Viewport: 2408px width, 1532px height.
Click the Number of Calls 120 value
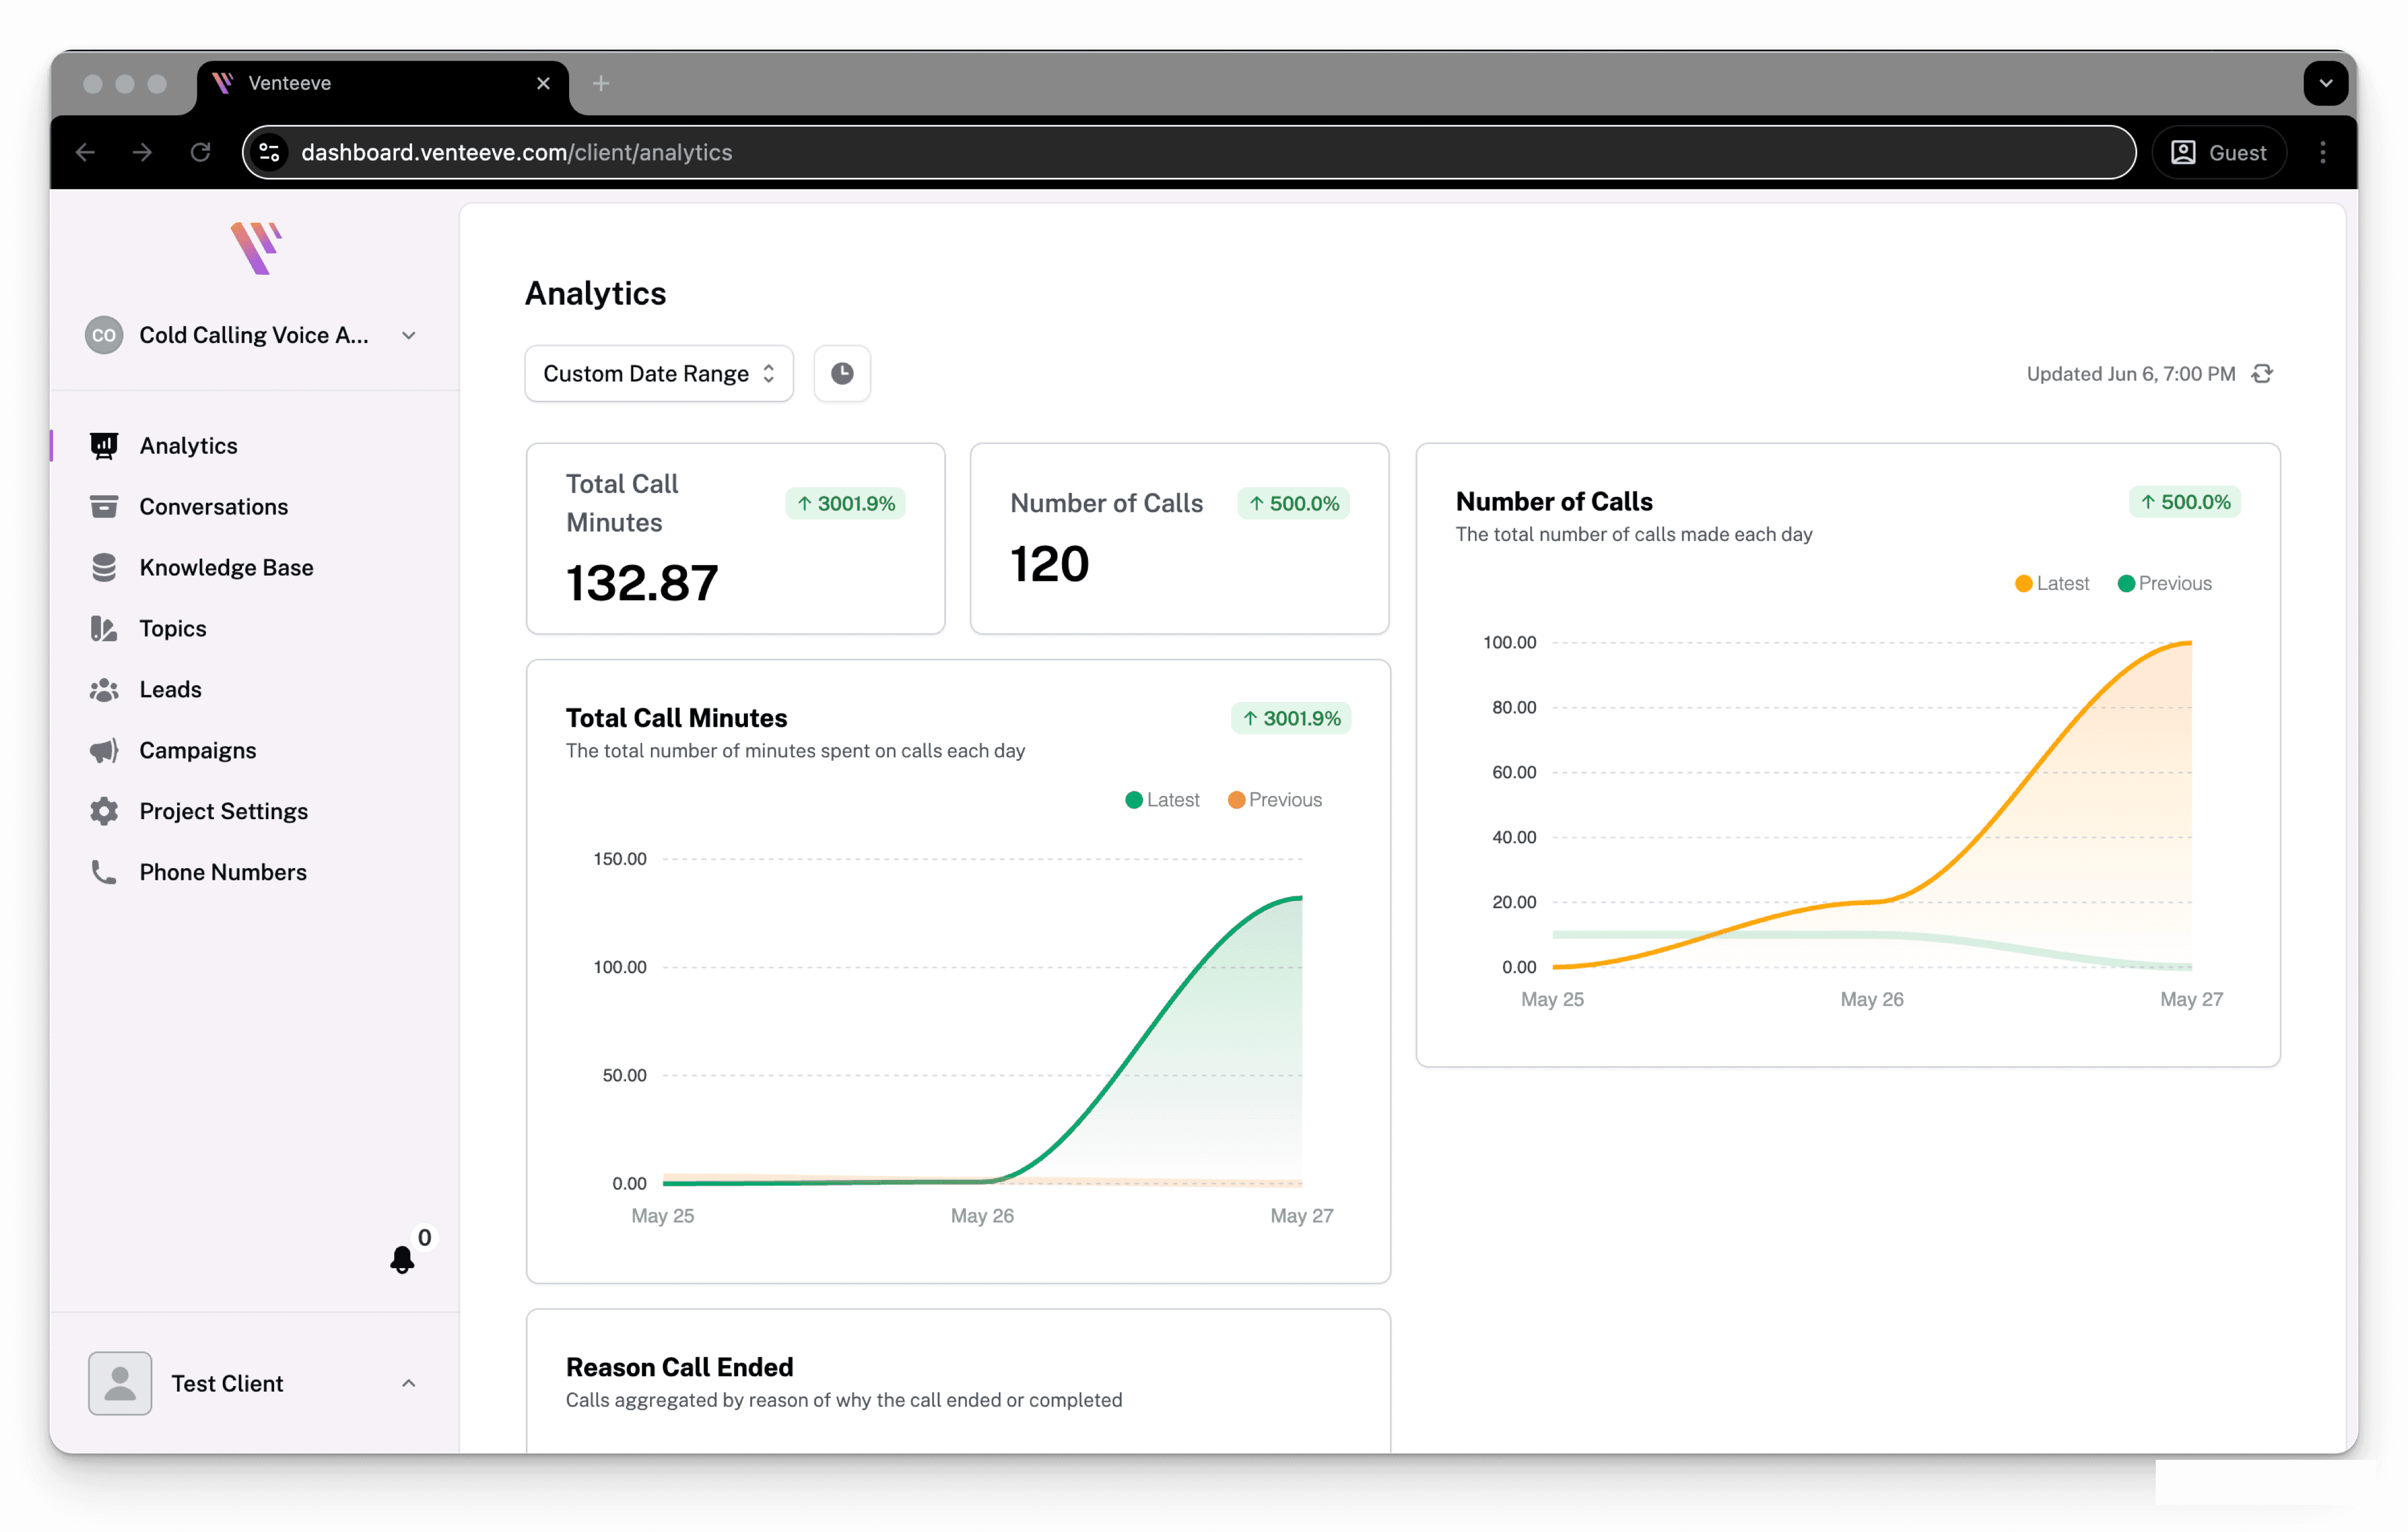coord(1049,565)
